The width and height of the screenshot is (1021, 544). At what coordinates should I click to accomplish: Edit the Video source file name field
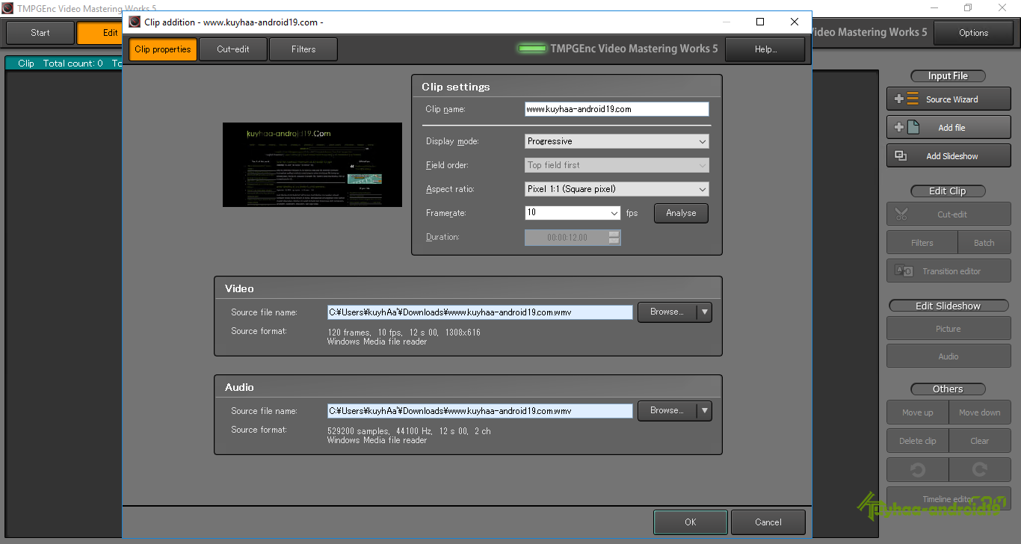click(480, 312)
